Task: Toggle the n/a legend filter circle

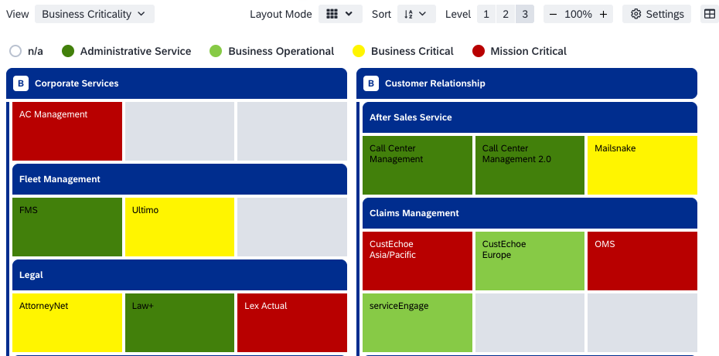Action: click(x=15, y=51)
